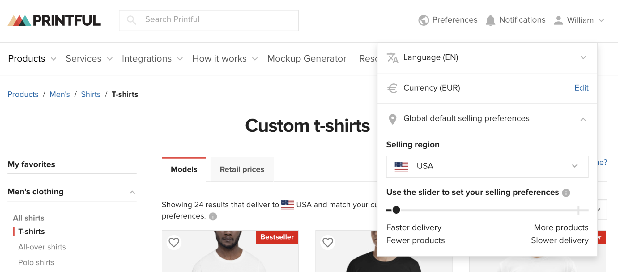Open the Notifications bell icon
This screenshot has height=272, width=618.
tap(490, 20)
